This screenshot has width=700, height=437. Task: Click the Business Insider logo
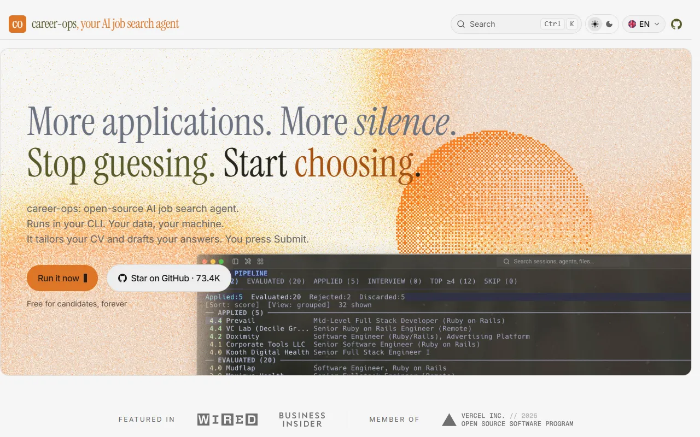302,420
